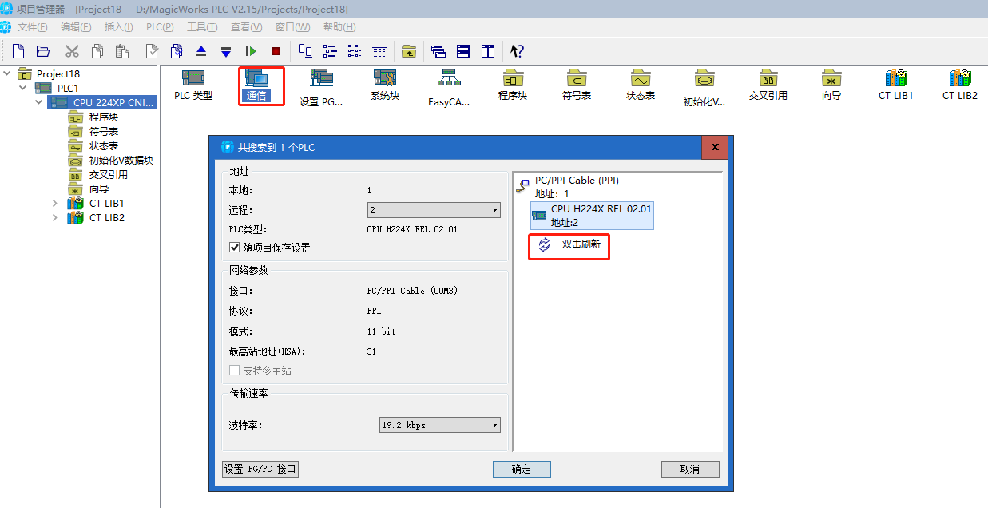The image size is (988, 508).
Task: Select 符号表 in the project tree
Action: pyautogui.click(x=103, y=131)
